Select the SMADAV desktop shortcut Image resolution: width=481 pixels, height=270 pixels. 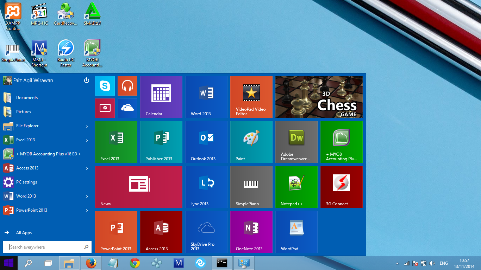tap(92, 14)
